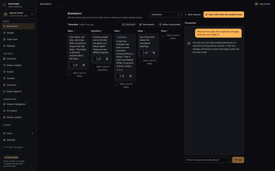The image size is (275, 171).
Task: Edit the Questions card with pencil icon
Action: point(99,59)
